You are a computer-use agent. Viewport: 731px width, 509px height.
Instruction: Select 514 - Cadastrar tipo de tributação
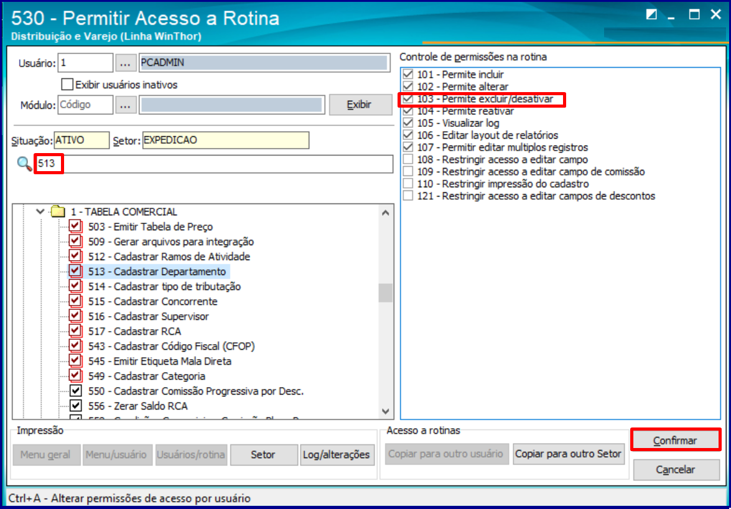pyautogui.click(x=164, y=287)
